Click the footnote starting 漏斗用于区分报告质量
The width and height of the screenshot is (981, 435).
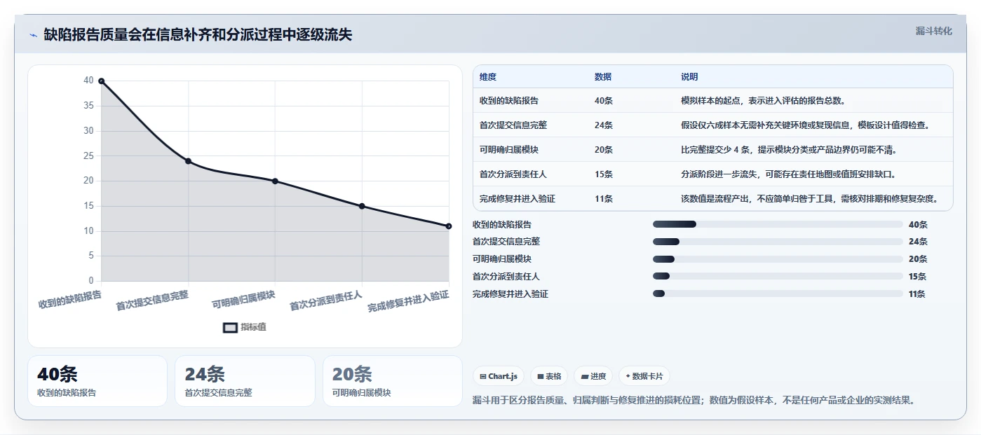click(x=695, y=400)
